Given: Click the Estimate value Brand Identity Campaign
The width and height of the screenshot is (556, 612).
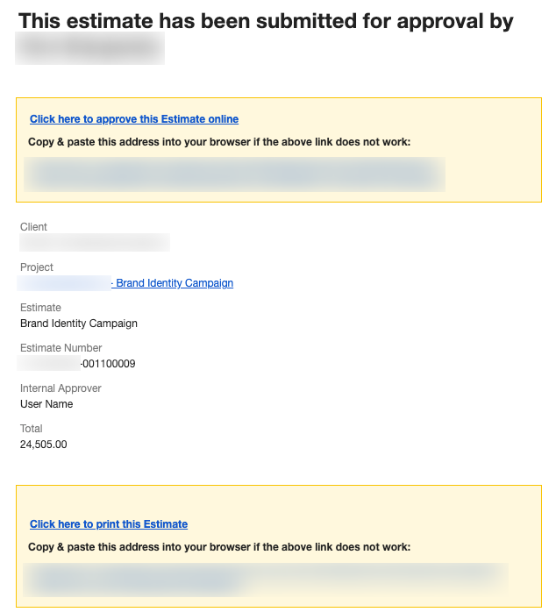Looking at the screenshot, I should (79, 324).
